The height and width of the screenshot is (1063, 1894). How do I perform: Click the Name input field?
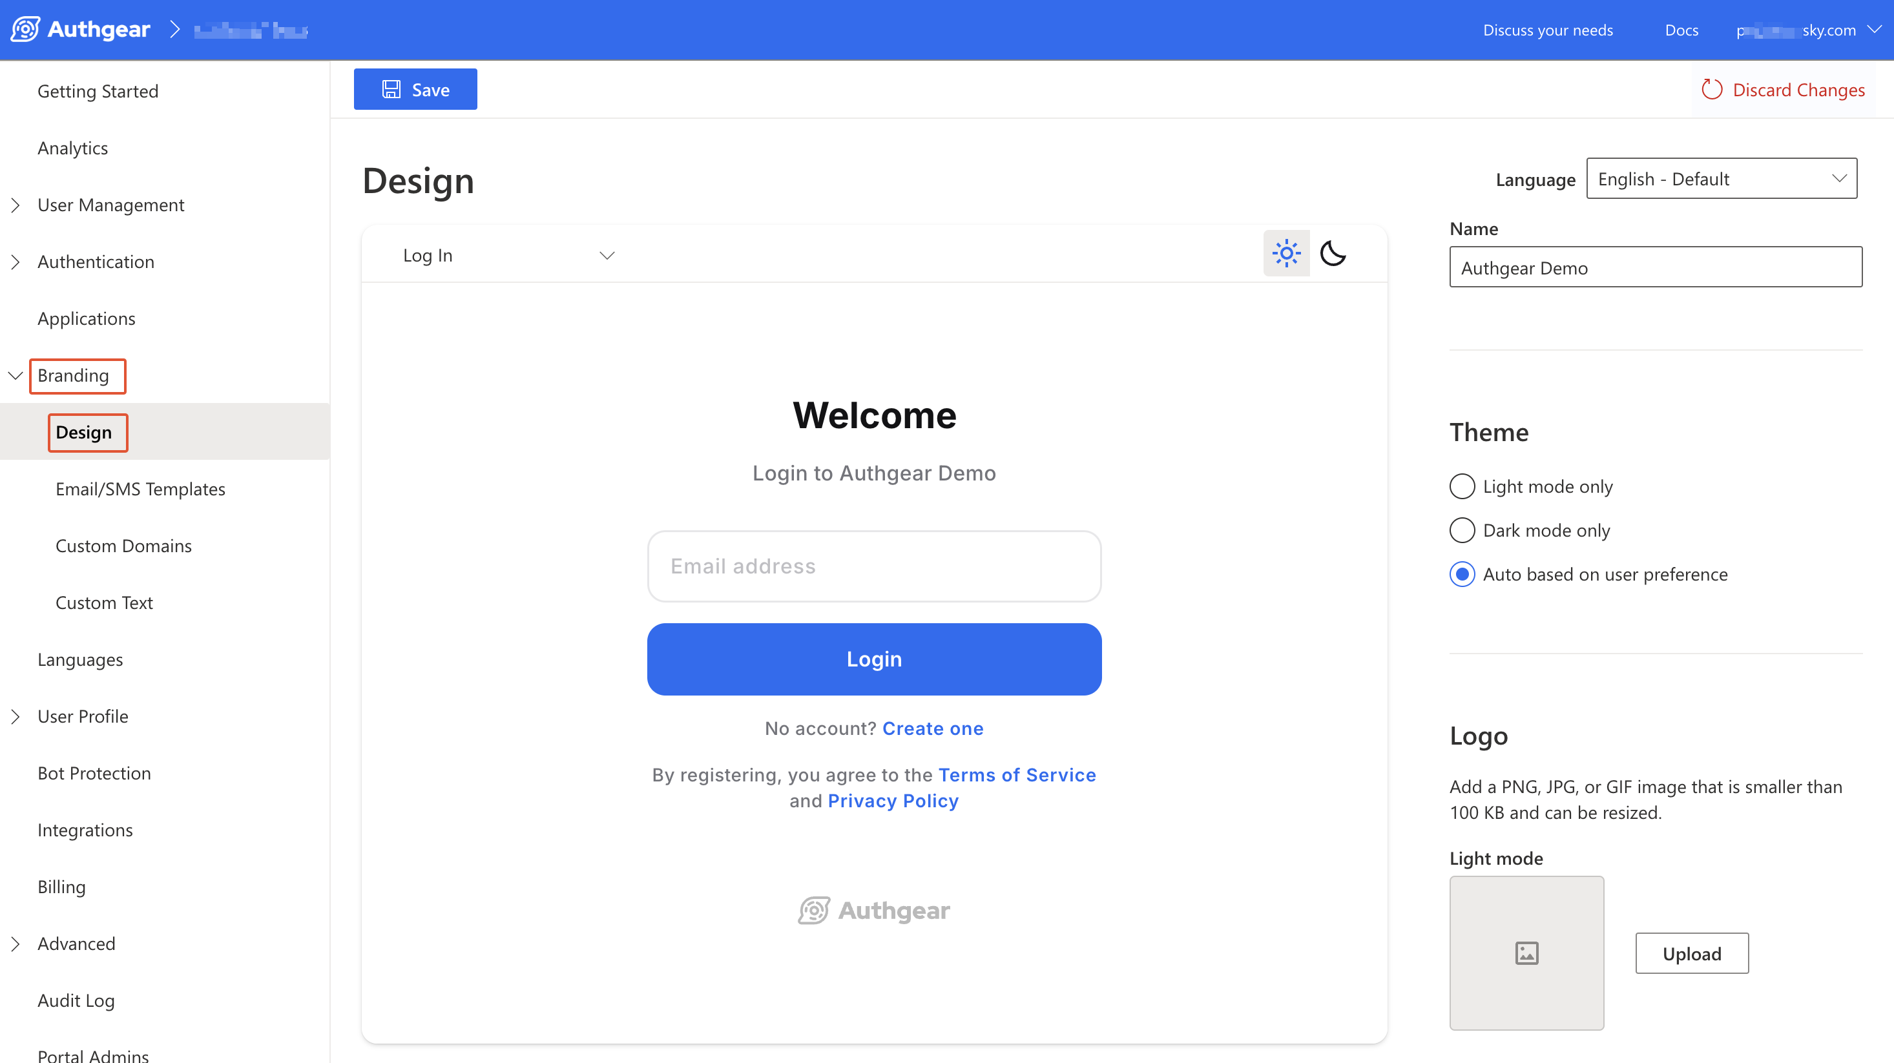(1654, 267)
